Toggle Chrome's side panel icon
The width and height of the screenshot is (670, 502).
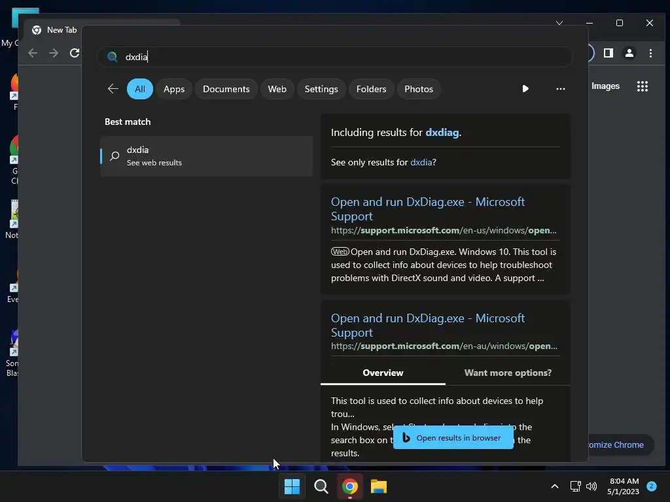[x=608, y=53]
